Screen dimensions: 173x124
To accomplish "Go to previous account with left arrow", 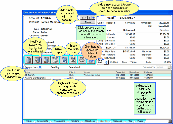I will tap(86, 18).
